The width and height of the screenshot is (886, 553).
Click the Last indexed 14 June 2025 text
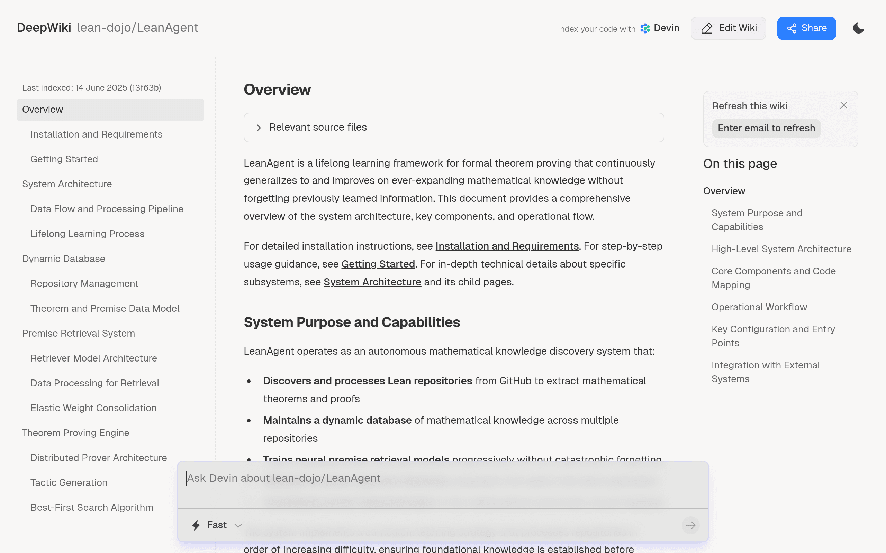coord(91,88)
